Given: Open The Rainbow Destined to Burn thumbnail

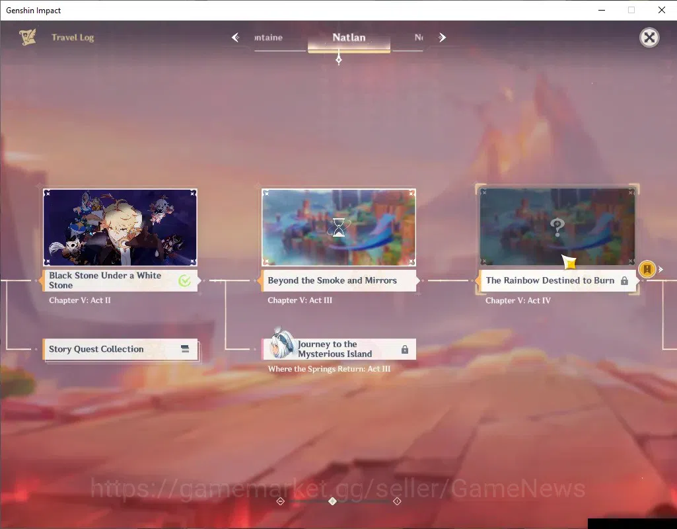Looking at the screenshot, I should pyautogui.click(x=557, y=227).
